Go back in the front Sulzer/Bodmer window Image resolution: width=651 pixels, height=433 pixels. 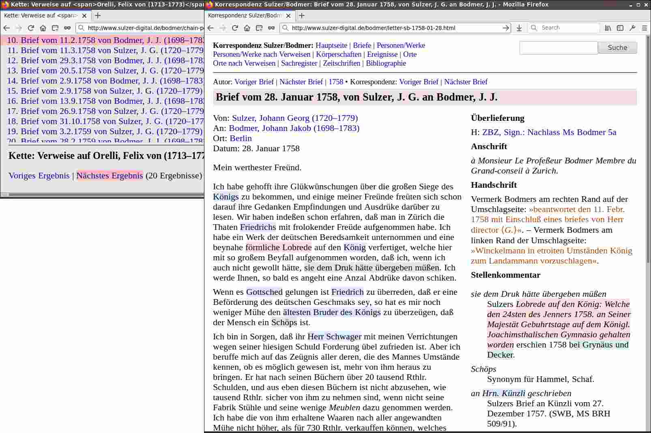(210, 28)
